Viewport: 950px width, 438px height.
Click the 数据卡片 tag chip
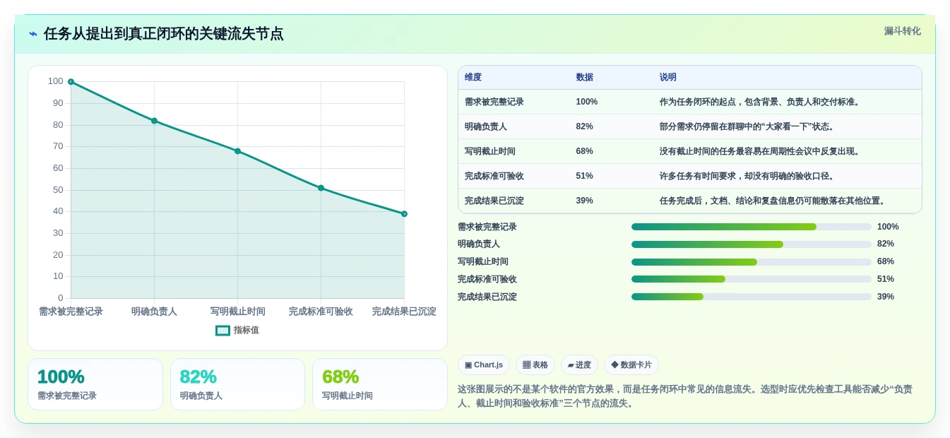(x=631, y=365)
